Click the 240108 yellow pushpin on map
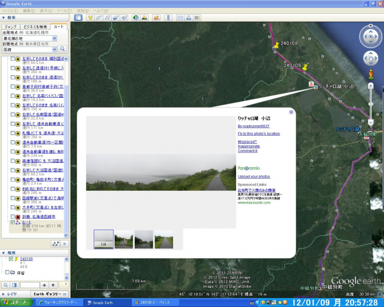 pos(276,45)
